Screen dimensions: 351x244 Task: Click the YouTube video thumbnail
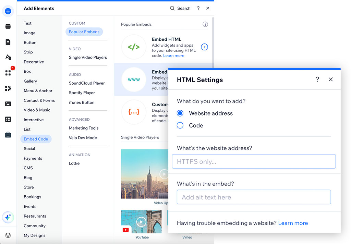141,221
